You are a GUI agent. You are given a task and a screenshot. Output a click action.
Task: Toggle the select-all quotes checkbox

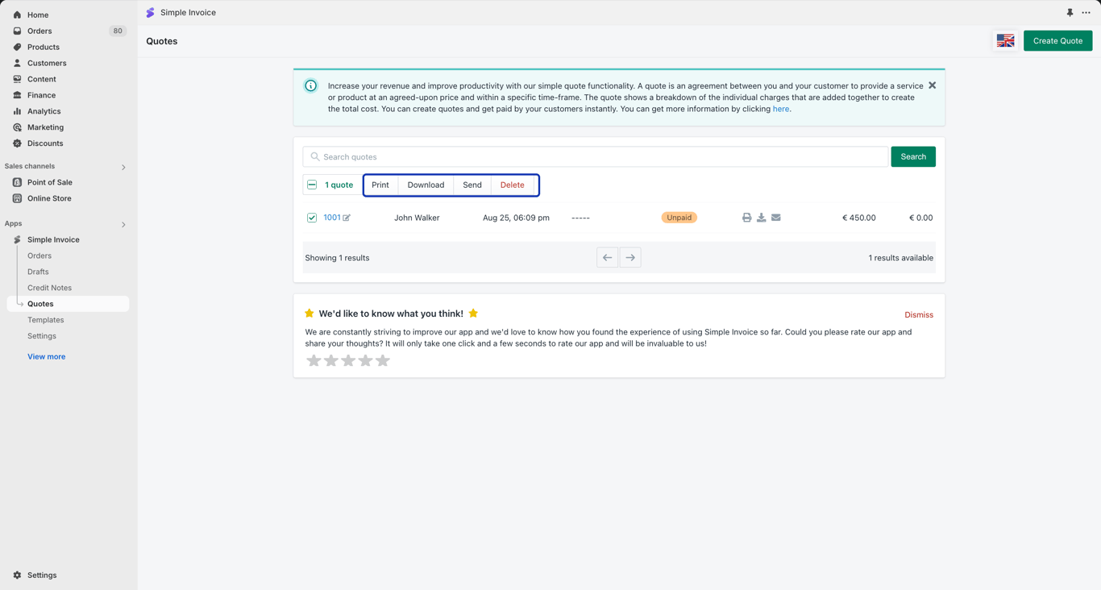pos(312,185)
